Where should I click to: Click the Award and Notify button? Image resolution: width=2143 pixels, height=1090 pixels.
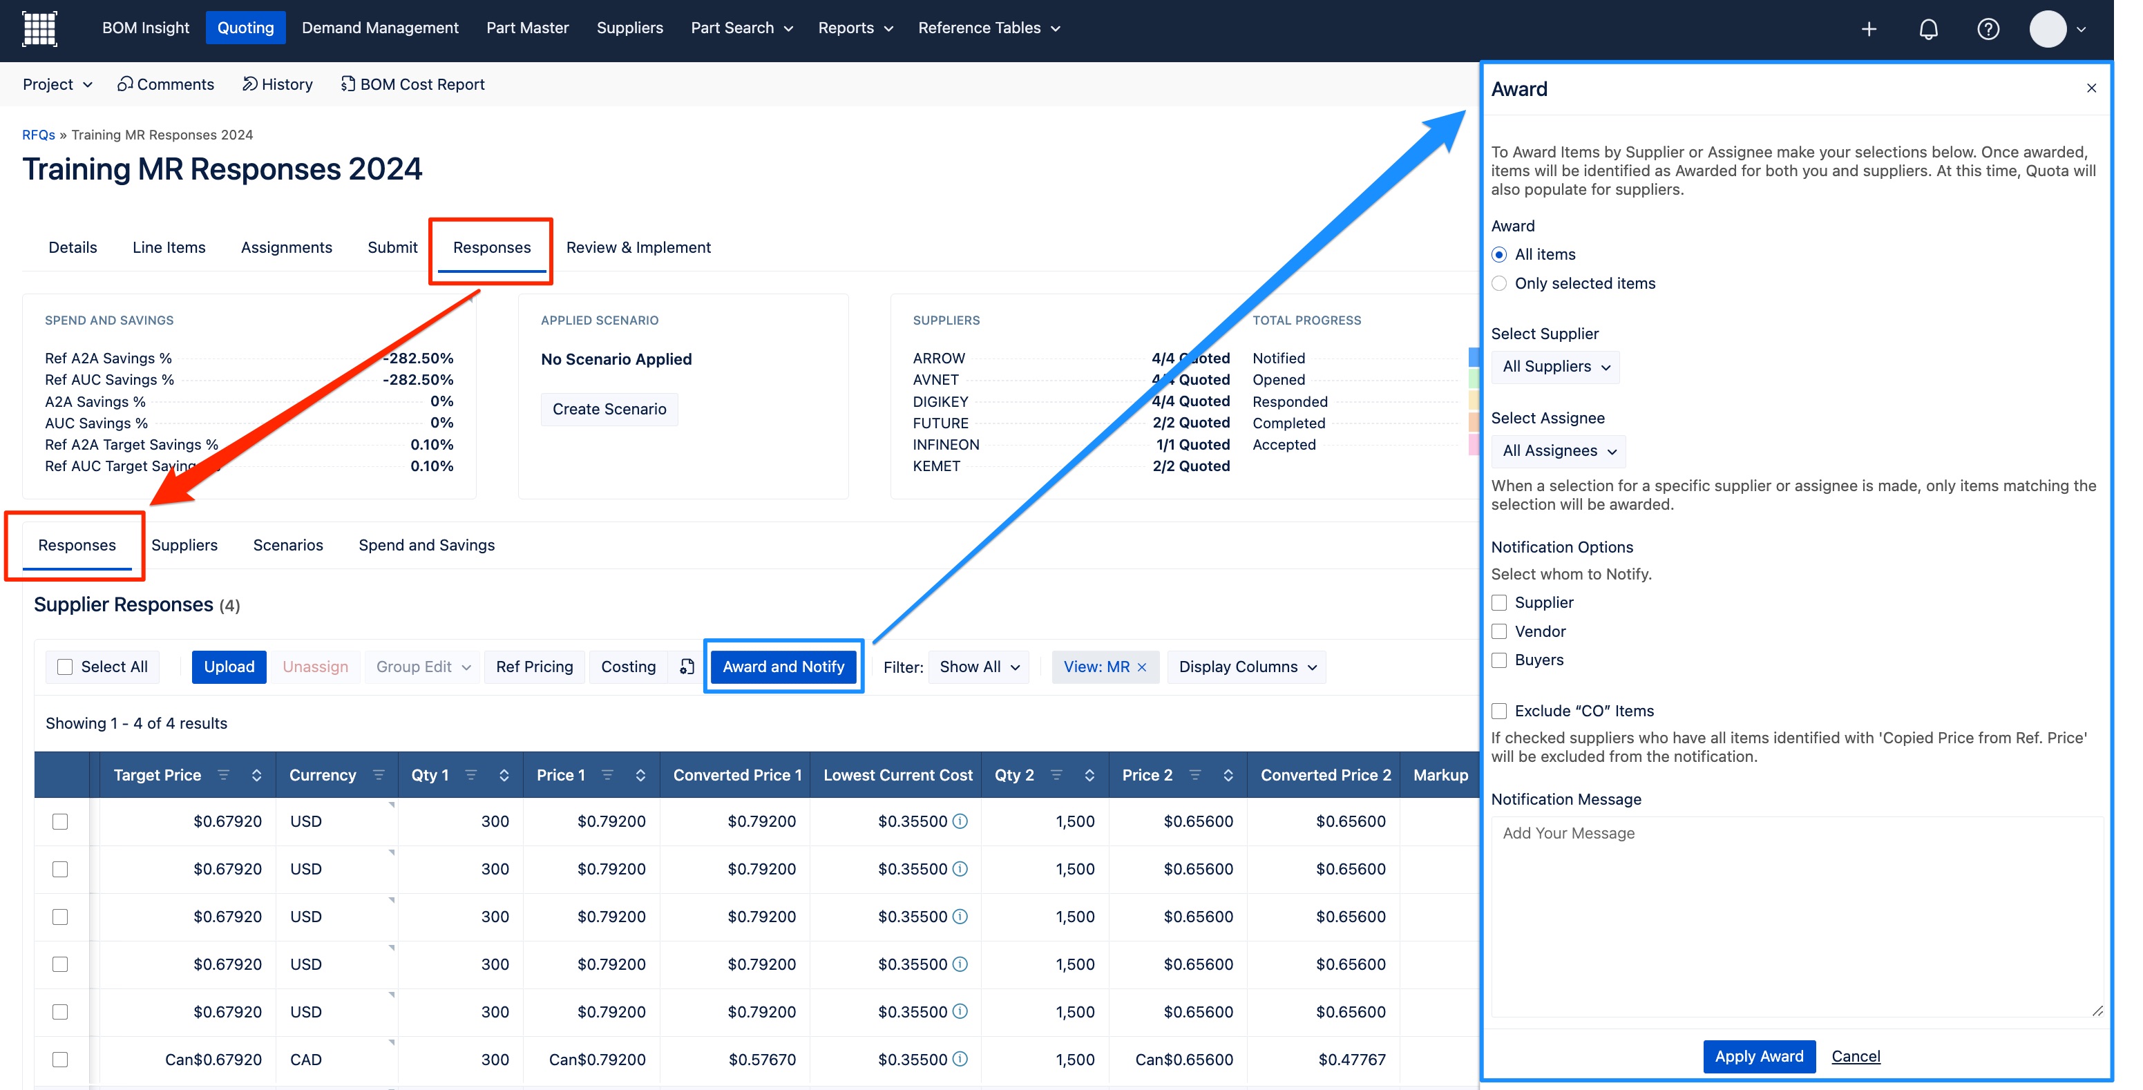point(783,667)
